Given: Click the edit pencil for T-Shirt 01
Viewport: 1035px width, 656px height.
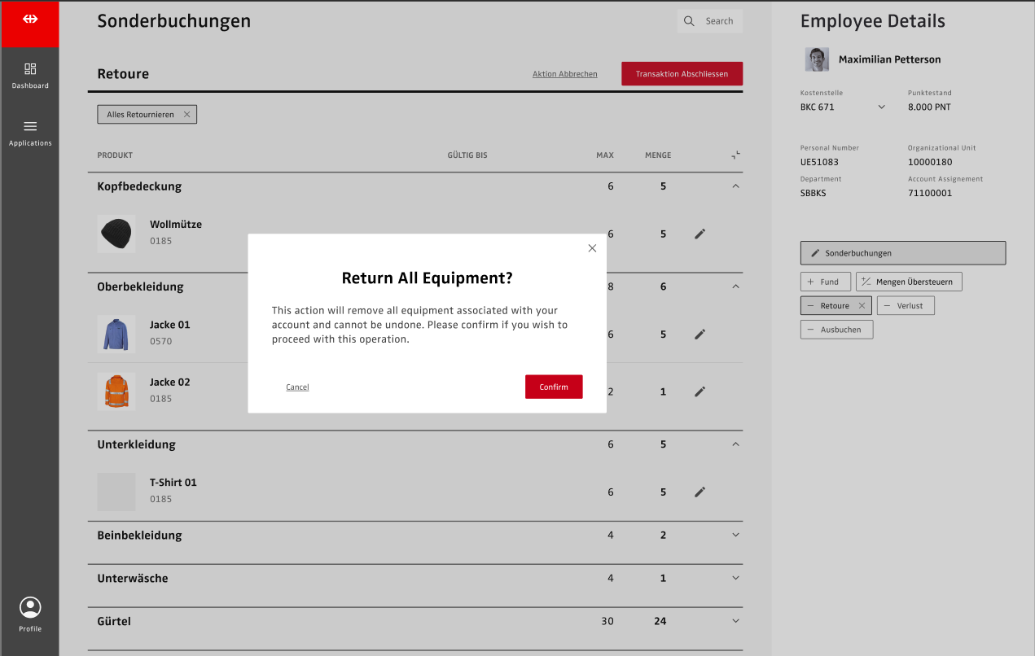Looking at the screenshot, I should [700, 492].
